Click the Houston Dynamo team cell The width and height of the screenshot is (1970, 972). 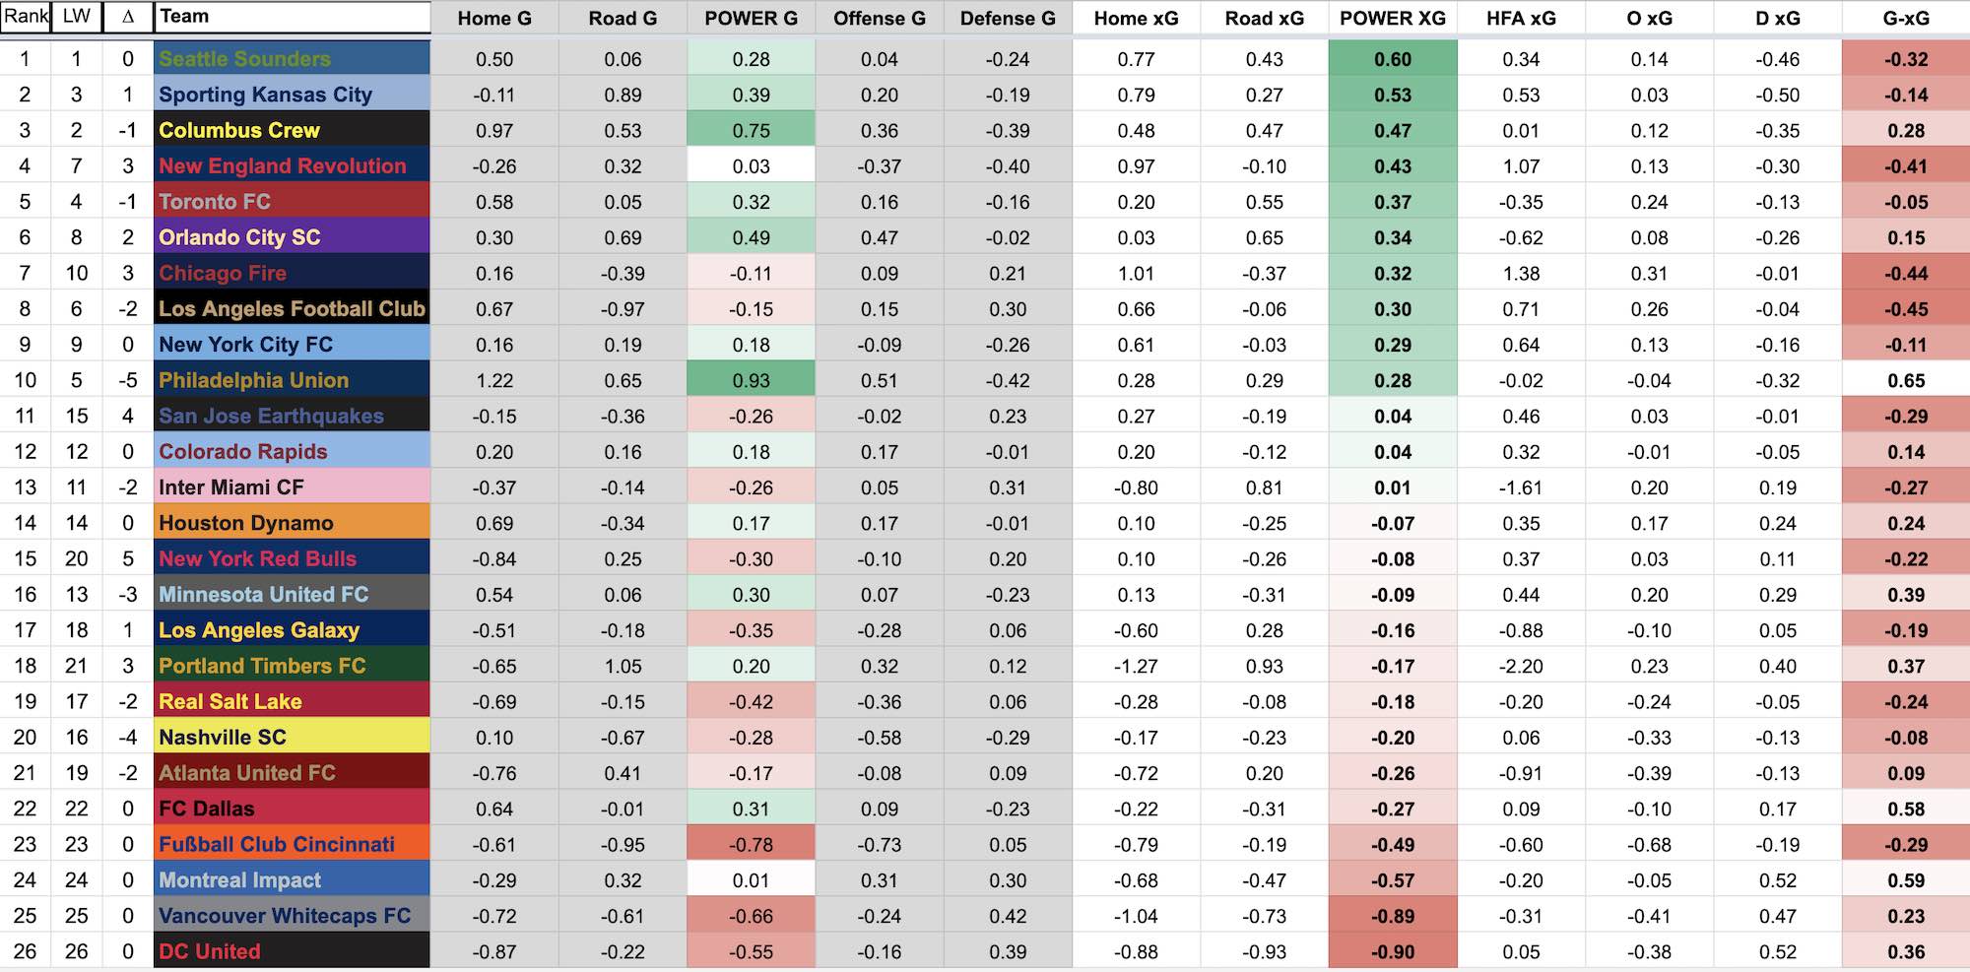(x=292, y=523)
